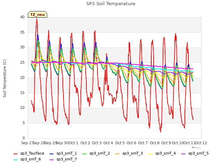Screen dimensions: 222x166
Task: Click the 0 y-axis tick label
Action: pyautogui.click(x=24, y=138)
